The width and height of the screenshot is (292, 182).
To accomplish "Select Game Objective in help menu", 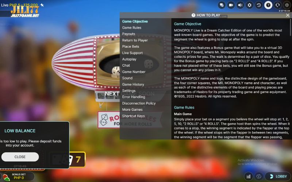I will point(135,21).
